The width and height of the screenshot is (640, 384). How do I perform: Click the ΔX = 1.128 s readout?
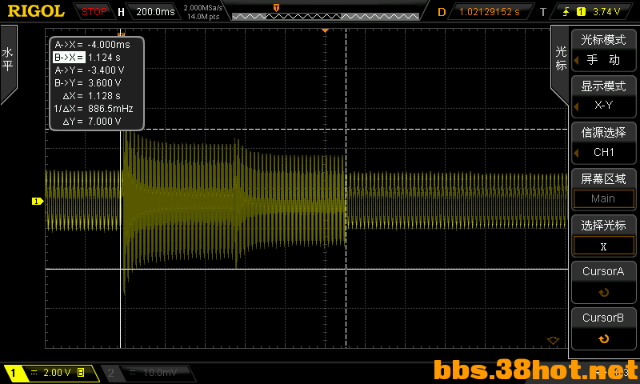[91, 96]
